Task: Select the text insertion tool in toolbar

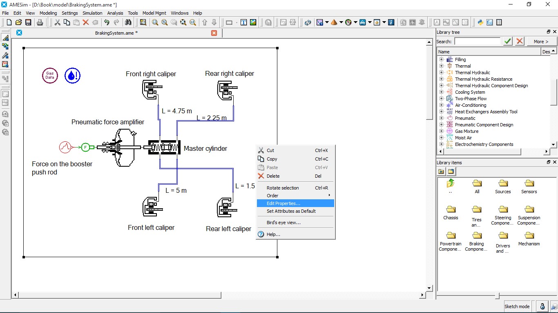Action: tap(243, 22)
